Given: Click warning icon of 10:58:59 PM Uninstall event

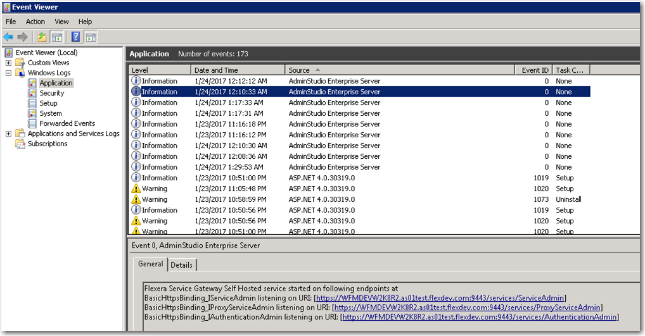Looking at the screenshot, I should point(136,199).
